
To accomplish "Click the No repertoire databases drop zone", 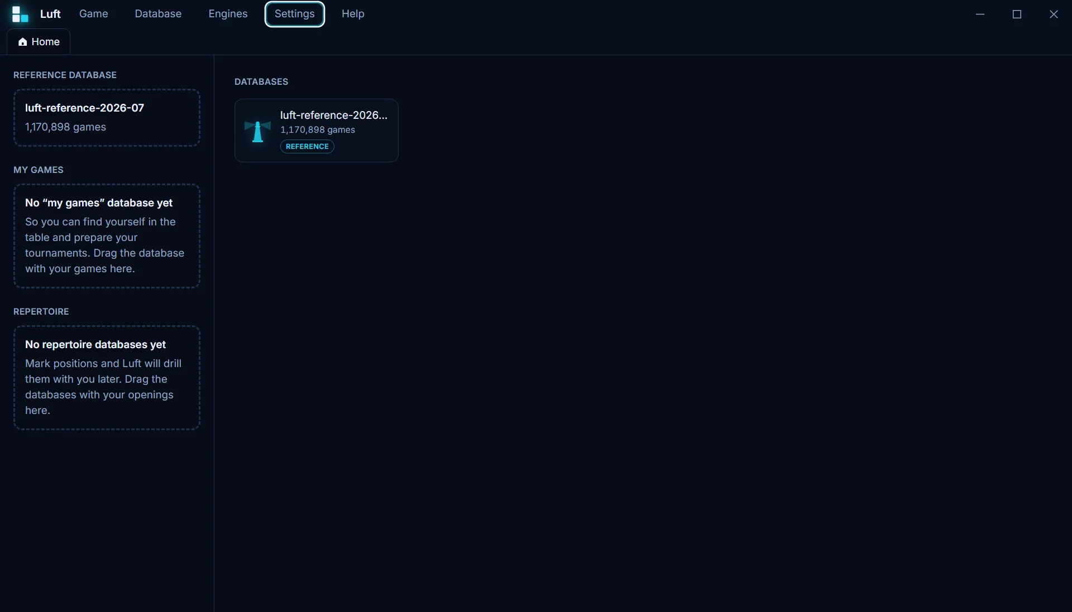I will pyautogui.click(x=107, y=378).
